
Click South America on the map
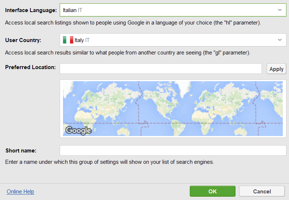(x=178, y=127)
